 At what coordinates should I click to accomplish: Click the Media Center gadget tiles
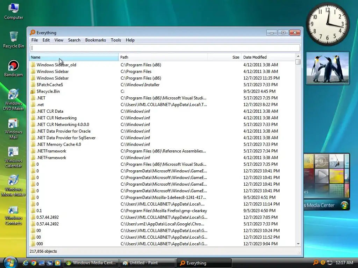coord(327,176)
